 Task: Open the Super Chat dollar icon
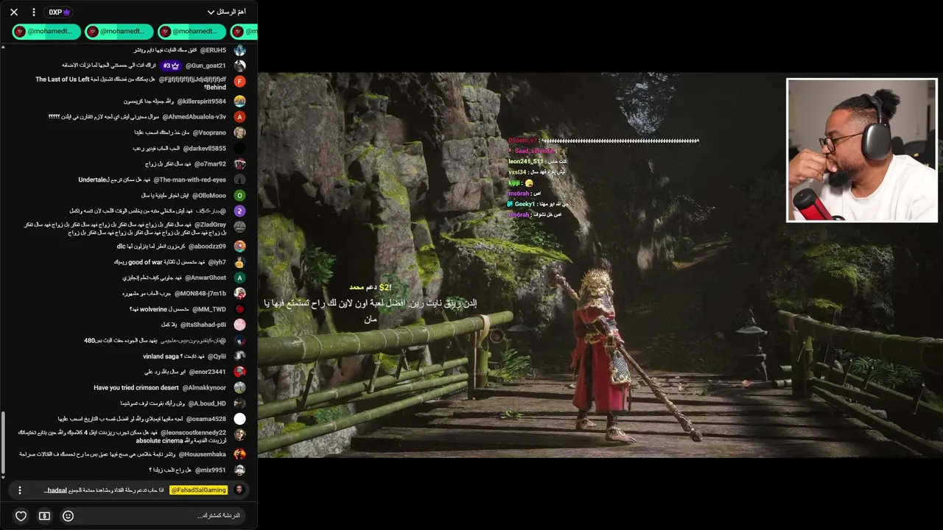pos(44,516)
